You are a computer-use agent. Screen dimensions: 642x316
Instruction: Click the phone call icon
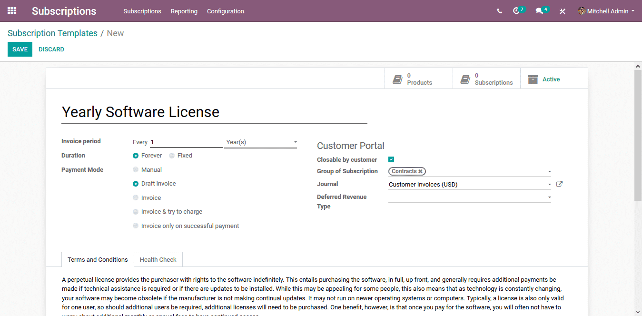coord(499,11)
